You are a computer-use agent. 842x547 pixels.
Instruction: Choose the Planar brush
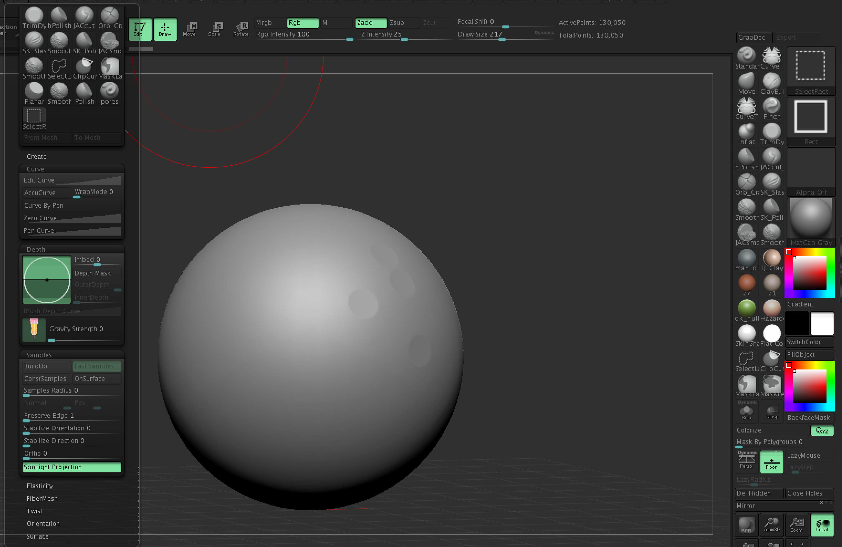coord(34,93)
